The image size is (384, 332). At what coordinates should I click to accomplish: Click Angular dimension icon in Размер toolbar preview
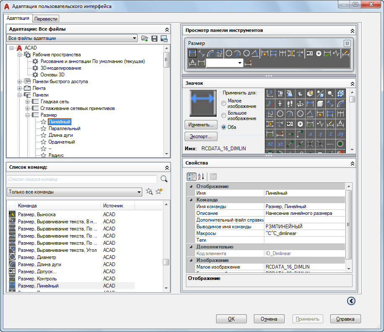click(255, 53)
